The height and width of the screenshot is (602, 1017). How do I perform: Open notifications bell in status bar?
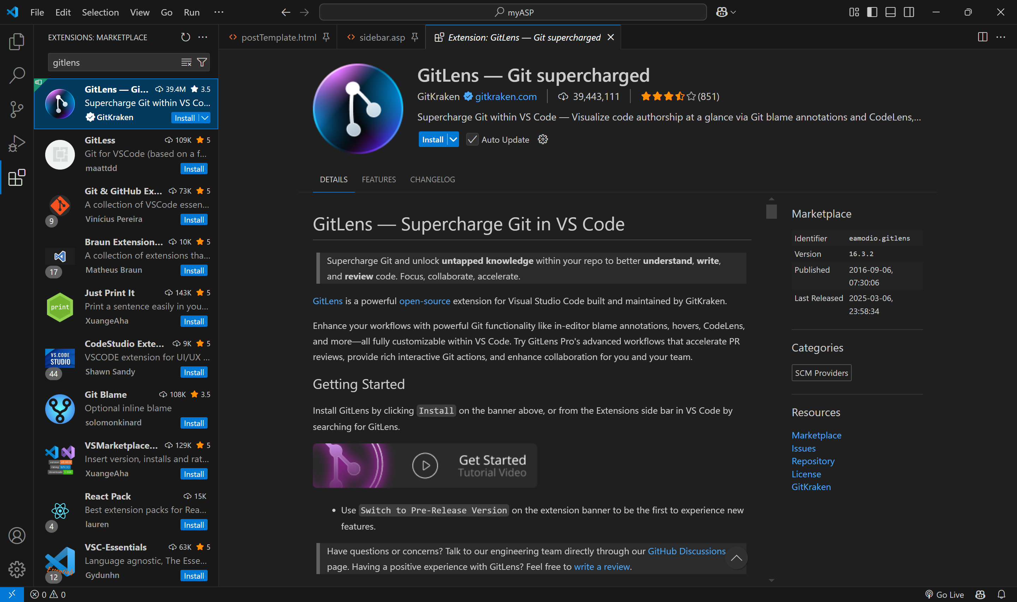[x=1001, y=594]
